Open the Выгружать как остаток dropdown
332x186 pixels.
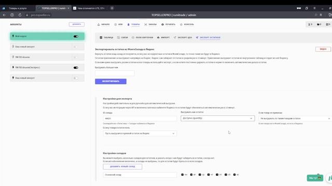tap(218, 118)
